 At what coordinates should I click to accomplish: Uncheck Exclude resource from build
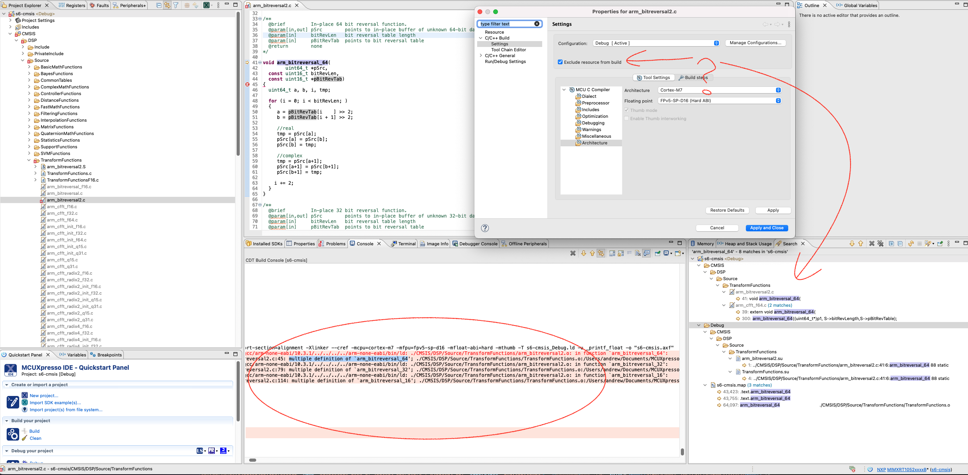[x=560, y=62]
